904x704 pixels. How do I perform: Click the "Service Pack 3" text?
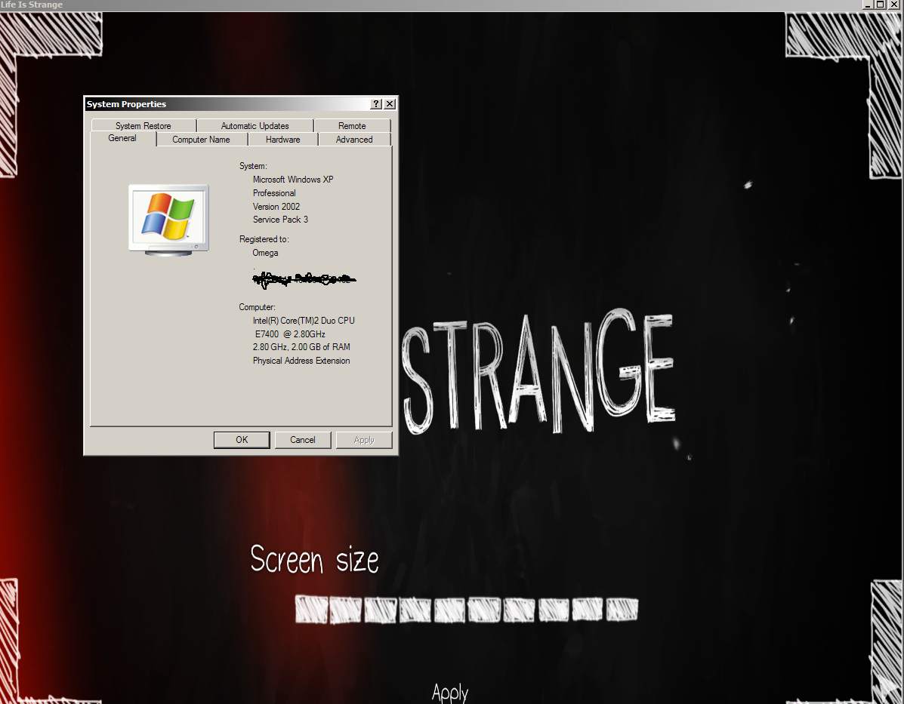click(280, 220)
